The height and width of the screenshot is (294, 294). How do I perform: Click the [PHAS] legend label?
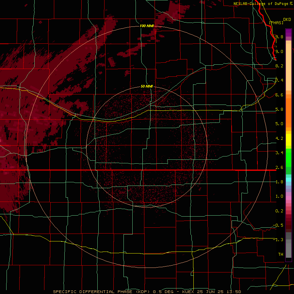point(276,23)
